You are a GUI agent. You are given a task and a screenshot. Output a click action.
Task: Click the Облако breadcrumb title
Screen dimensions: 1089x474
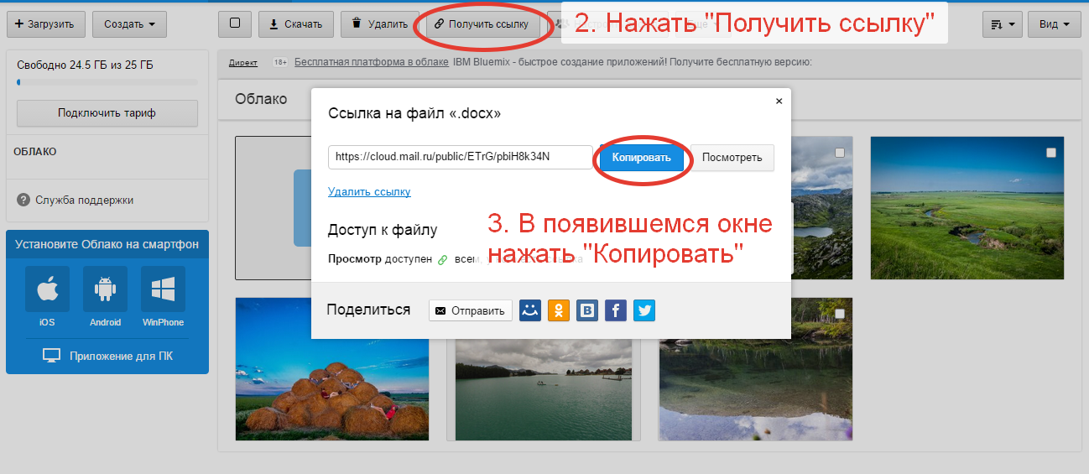[261, 99]
